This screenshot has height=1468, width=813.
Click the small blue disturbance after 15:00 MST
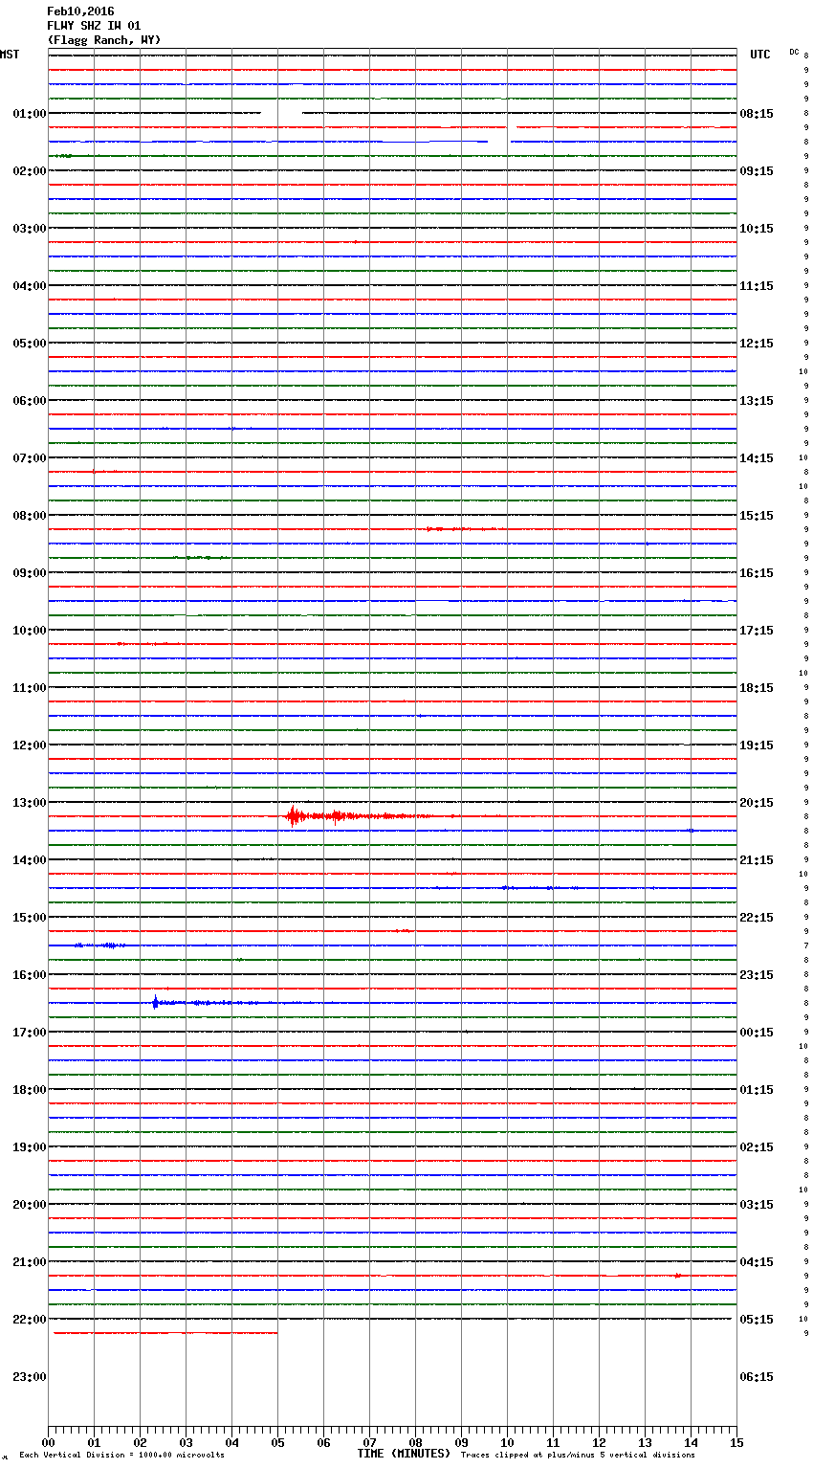[x=100, y=945]
